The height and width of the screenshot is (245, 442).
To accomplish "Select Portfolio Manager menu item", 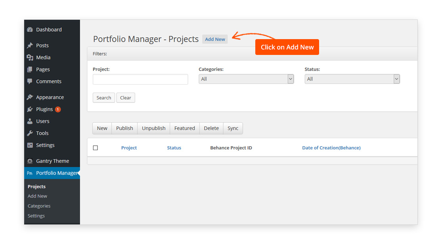I will point(52,173).
